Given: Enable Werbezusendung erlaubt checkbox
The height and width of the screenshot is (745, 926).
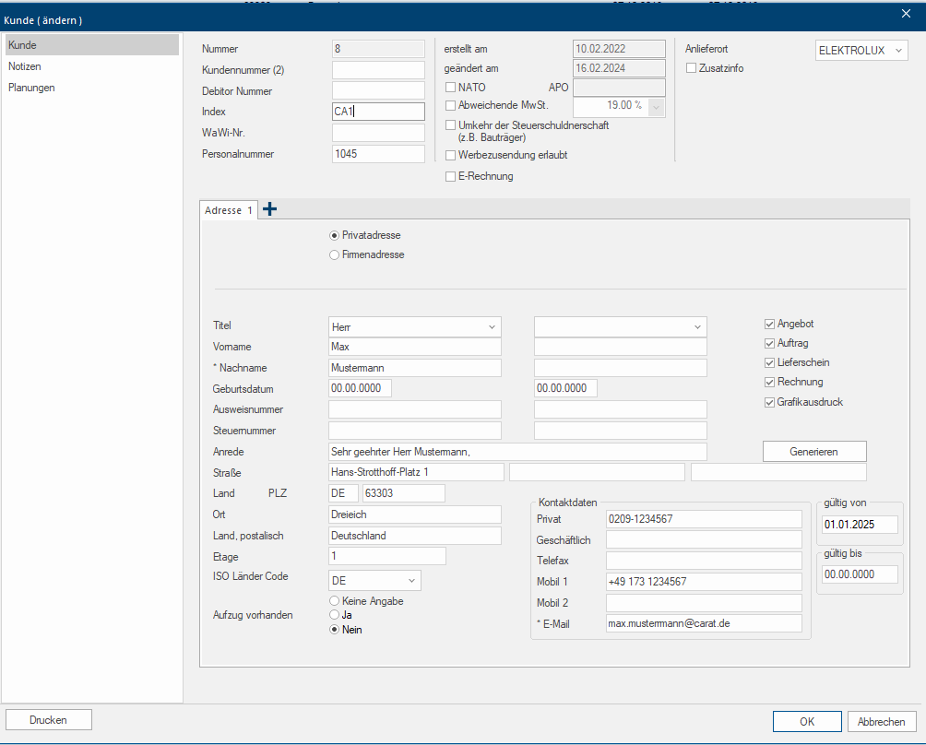Looking at the screenshot, I should click(451, 155).
